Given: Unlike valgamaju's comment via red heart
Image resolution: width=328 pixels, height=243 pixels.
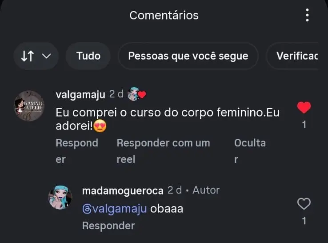Looking at the screenshot, I should point(304,107).
